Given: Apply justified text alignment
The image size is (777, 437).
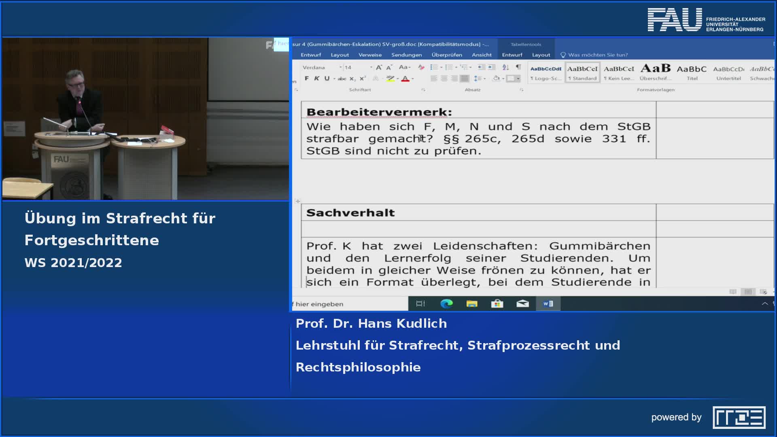Looking at the screenshot, I should point(465,78).
